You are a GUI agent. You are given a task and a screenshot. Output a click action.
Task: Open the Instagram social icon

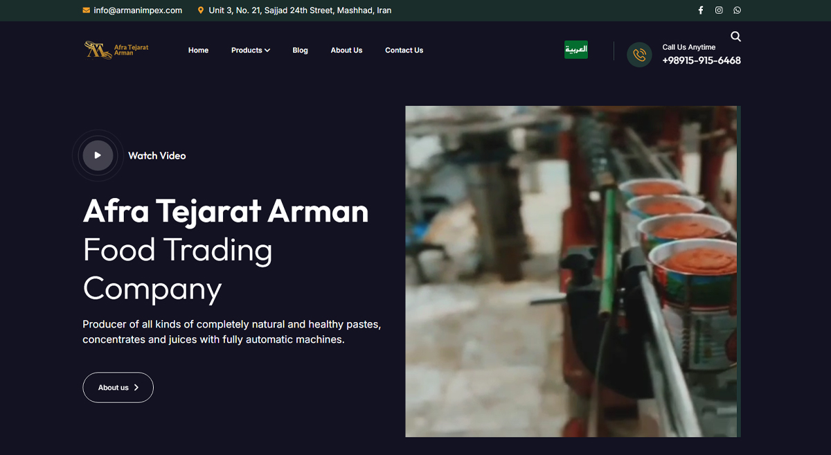point(719,10)
